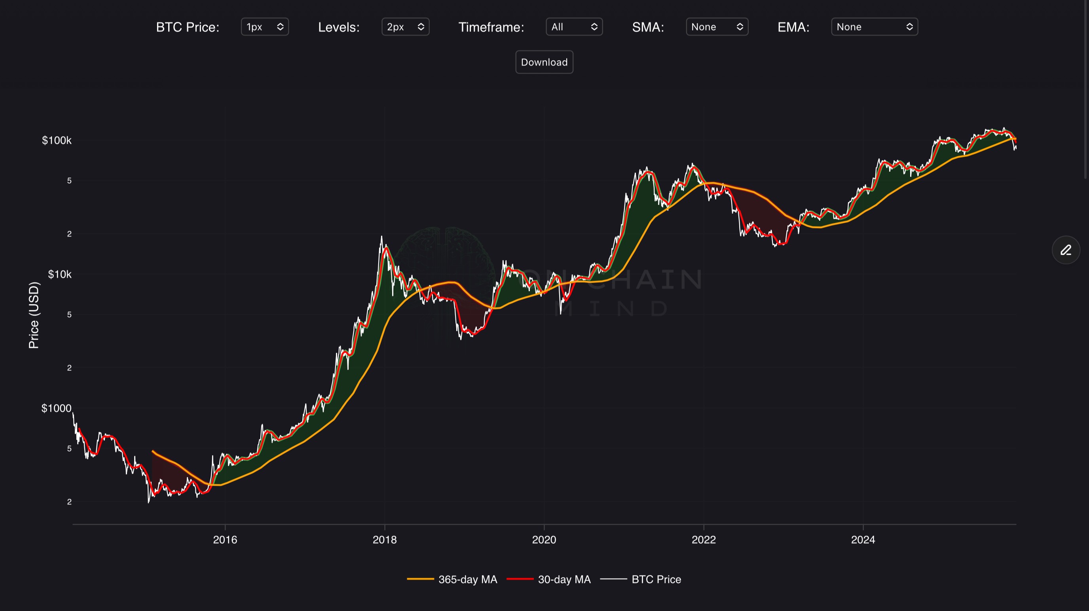The height and width of the screenshot is (611, 1089).
Task: Click the Price (USD) axis title
Action: coord(34,315)
